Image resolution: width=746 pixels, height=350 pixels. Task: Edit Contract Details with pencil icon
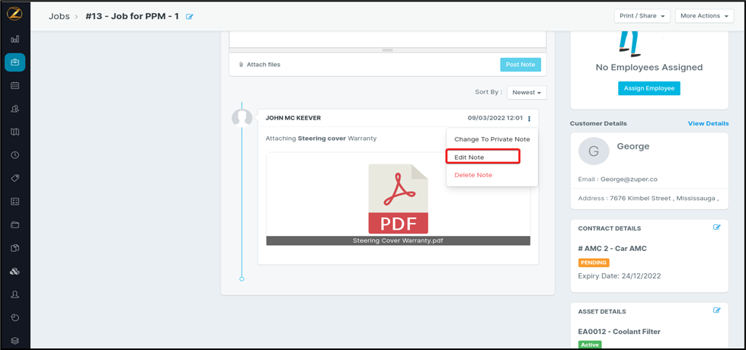pyautogui.click(x=717, y=228)
